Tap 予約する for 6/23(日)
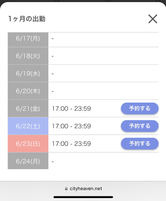This screenshot has width=166, height=201. point(140,144)
